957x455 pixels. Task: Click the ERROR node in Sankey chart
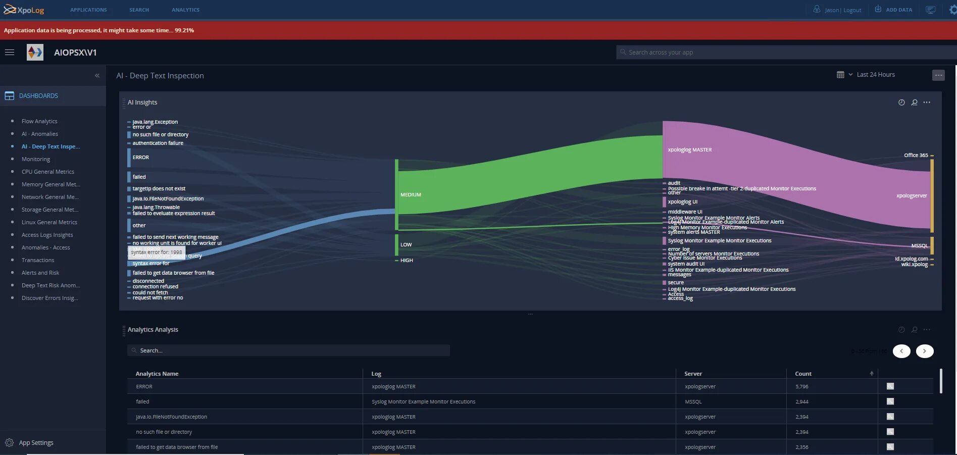pyautogui.click(x=129, y=158)
